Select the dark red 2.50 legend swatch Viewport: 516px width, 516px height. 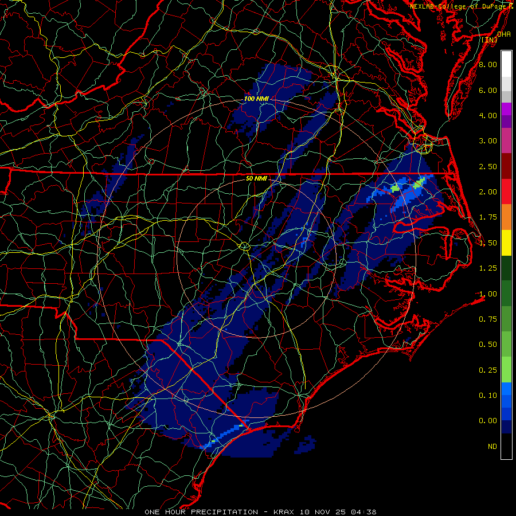(506, 166)
